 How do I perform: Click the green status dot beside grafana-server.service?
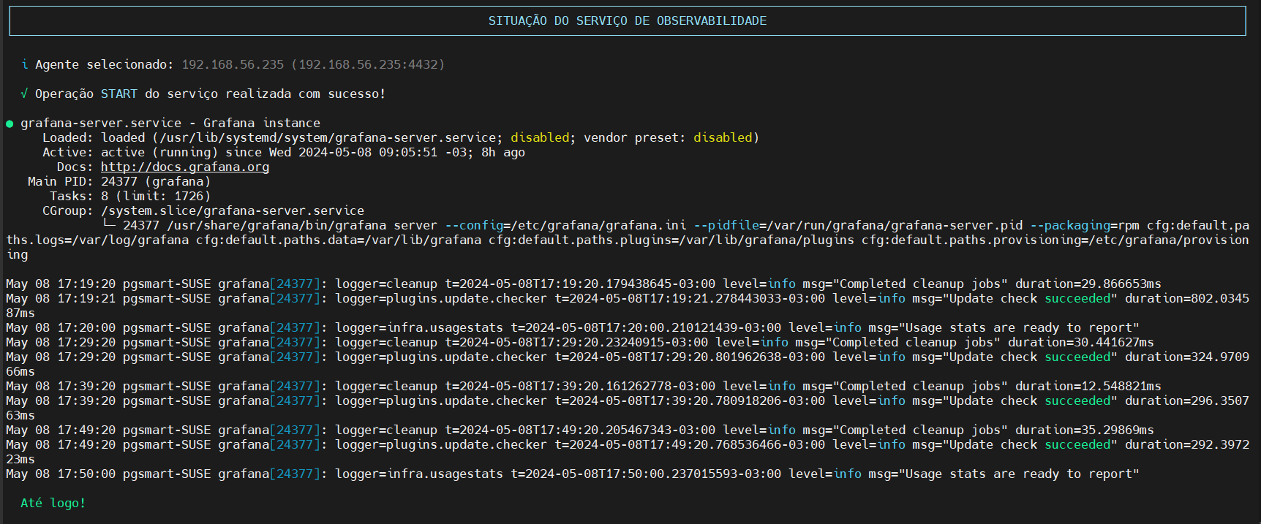(10, 124)
